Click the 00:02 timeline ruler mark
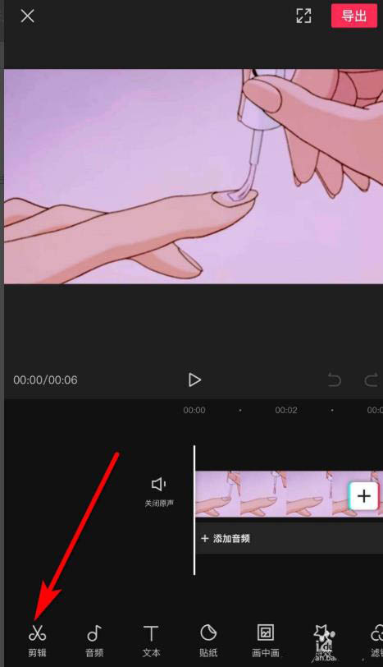 [285, 410]
